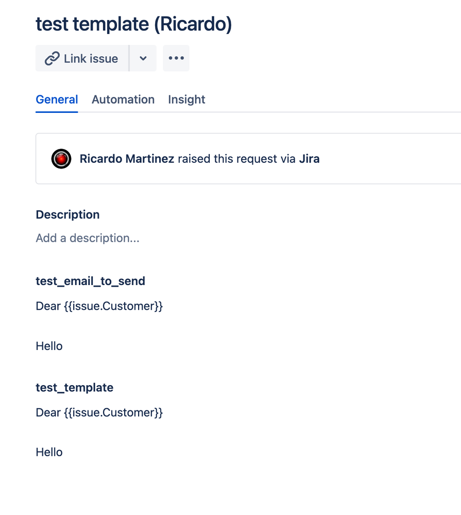Screen dimensions: 461x515
Task: Click Ricardo Martinez's red avatar
Action: click(61, 159)
